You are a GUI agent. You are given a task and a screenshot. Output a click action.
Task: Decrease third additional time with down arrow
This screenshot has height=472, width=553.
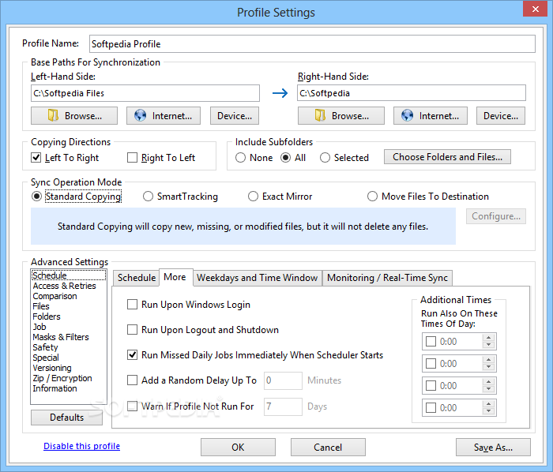489,389
